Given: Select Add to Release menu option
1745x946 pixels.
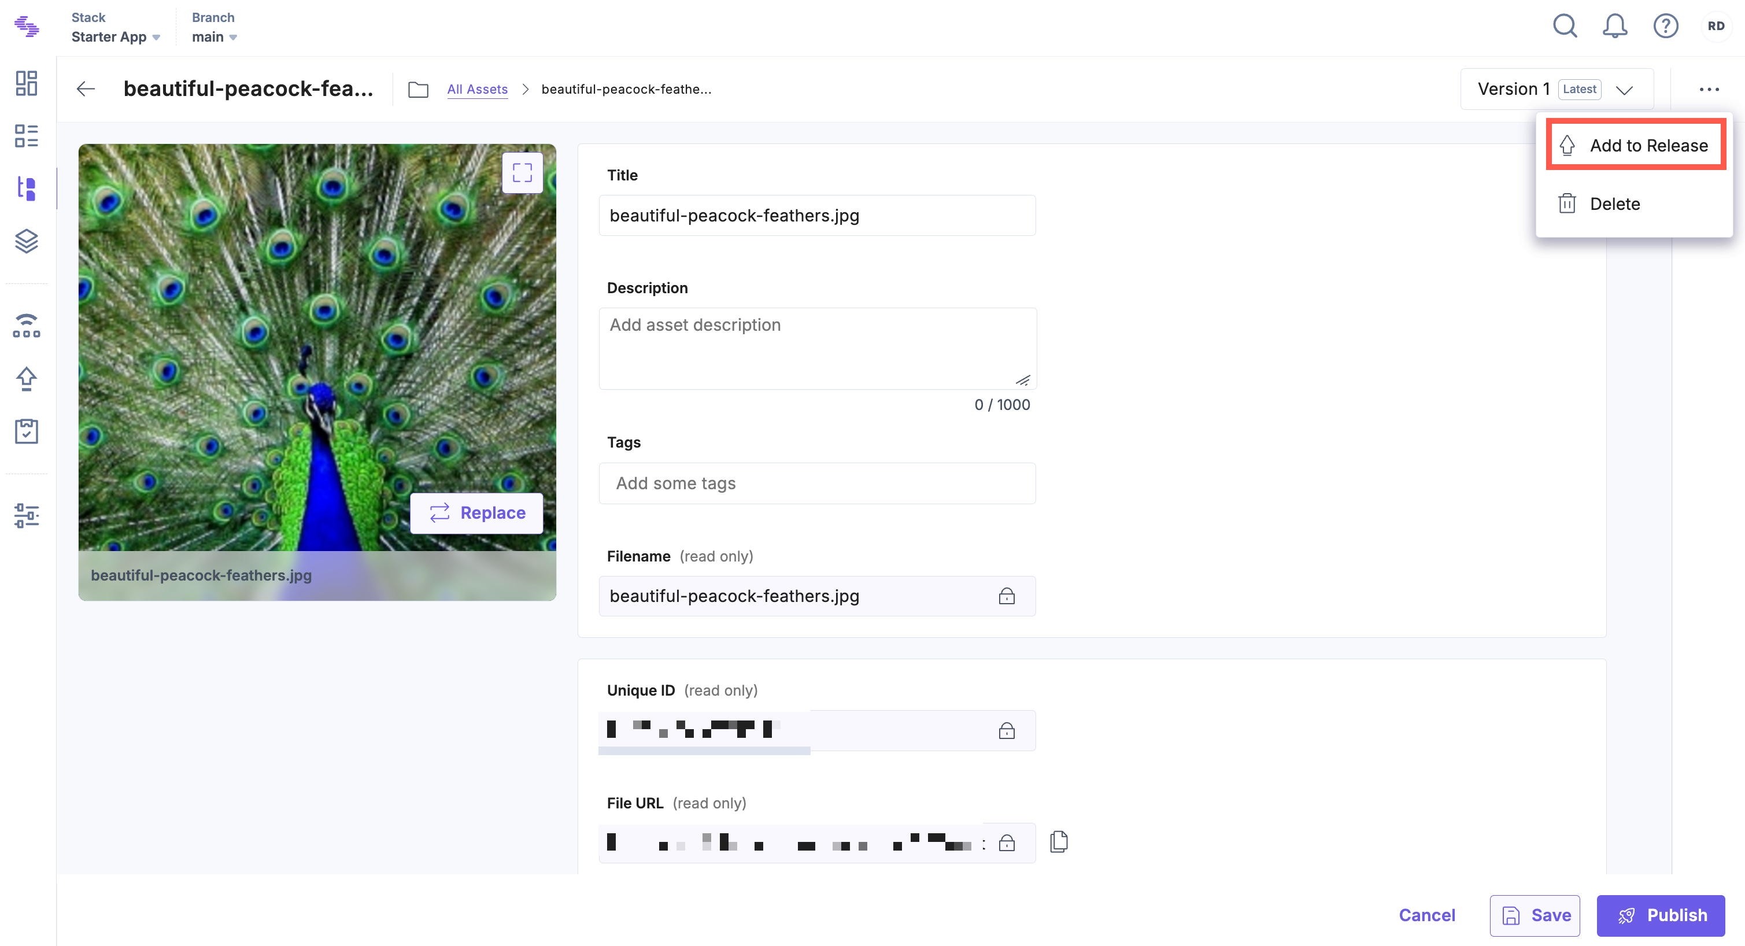Looking at the screenshot, I should tap(1635, 145).
